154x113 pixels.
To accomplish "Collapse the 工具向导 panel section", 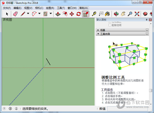I will (x=98, y=34).
